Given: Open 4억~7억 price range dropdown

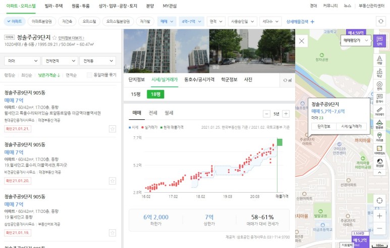Looking at the screenshot, I should (x=191, y=22).
